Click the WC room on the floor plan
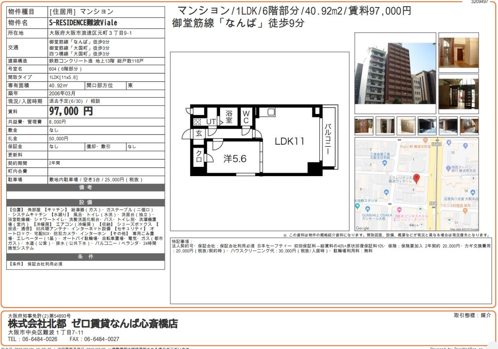Viewport: 498px width, 349px height. (x=246, y=116)
